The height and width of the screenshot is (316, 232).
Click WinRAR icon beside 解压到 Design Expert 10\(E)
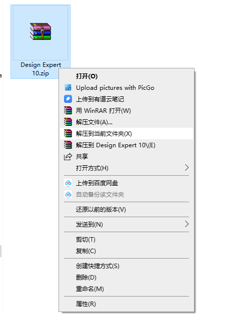click(68, 145)
